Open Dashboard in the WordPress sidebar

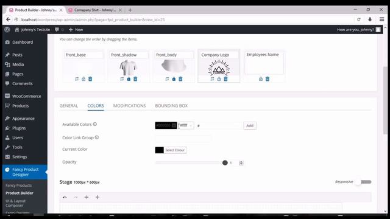click(23, 42)
